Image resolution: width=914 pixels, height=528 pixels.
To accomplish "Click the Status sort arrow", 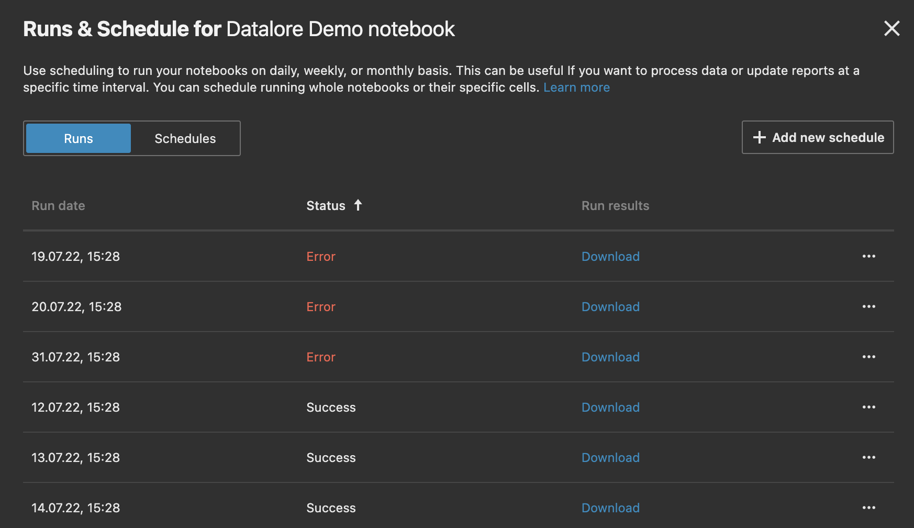I will (x=358, y=205).
